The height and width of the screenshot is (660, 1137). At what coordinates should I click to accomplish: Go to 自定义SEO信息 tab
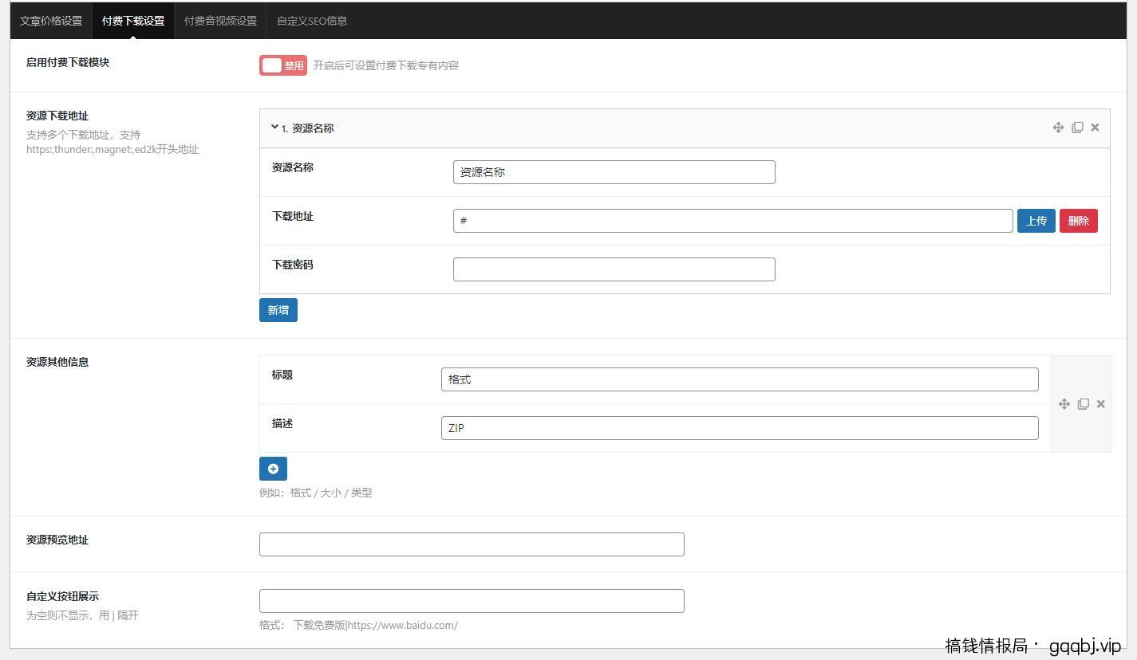[312, 21]
